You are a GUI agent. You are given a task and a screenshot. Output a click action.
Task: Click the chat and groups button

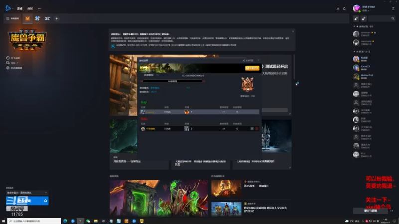point(370,211)
